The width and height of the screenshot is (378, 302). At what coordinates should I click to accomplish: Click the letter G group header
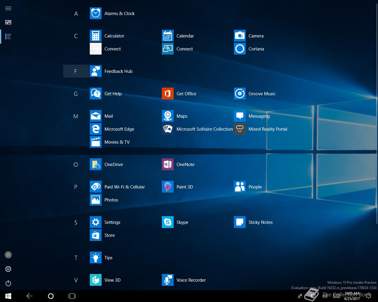(76, 94)
